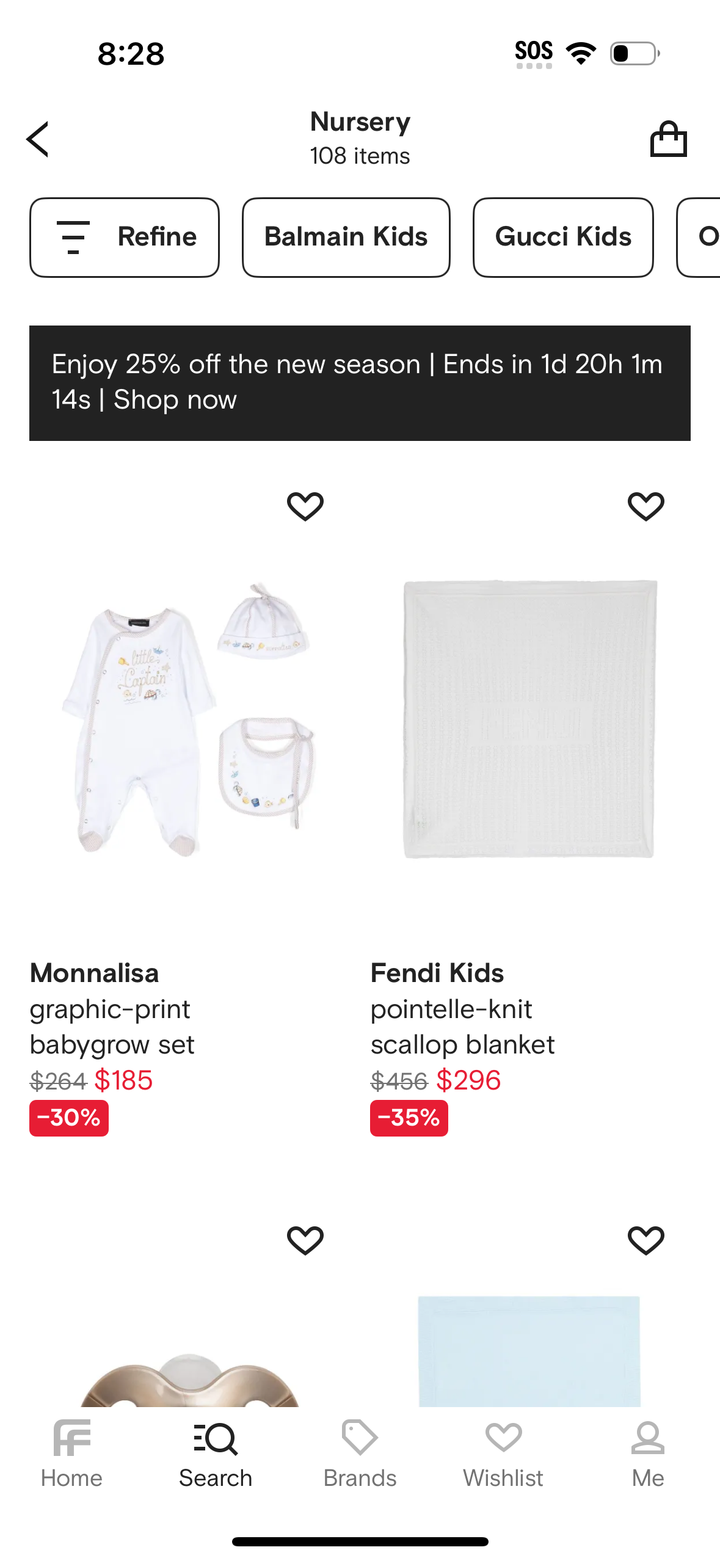
Task: Go to the Me profile tab
Action: [647, 1455]
